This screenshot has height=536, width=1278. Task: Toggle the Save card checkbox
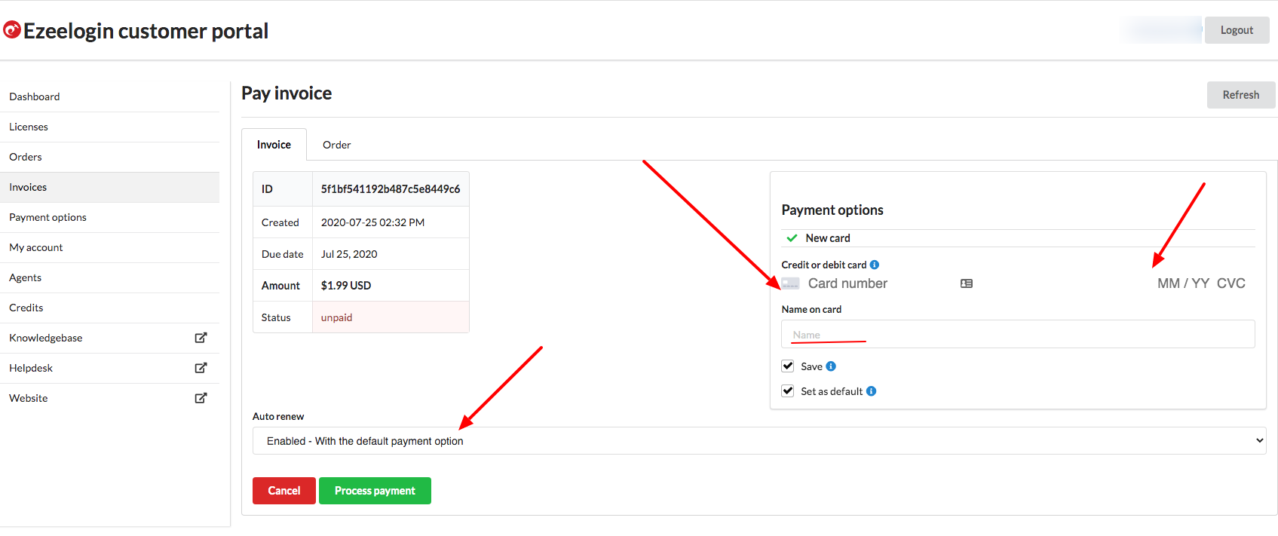pyautogui.click(x=788, y=366)
